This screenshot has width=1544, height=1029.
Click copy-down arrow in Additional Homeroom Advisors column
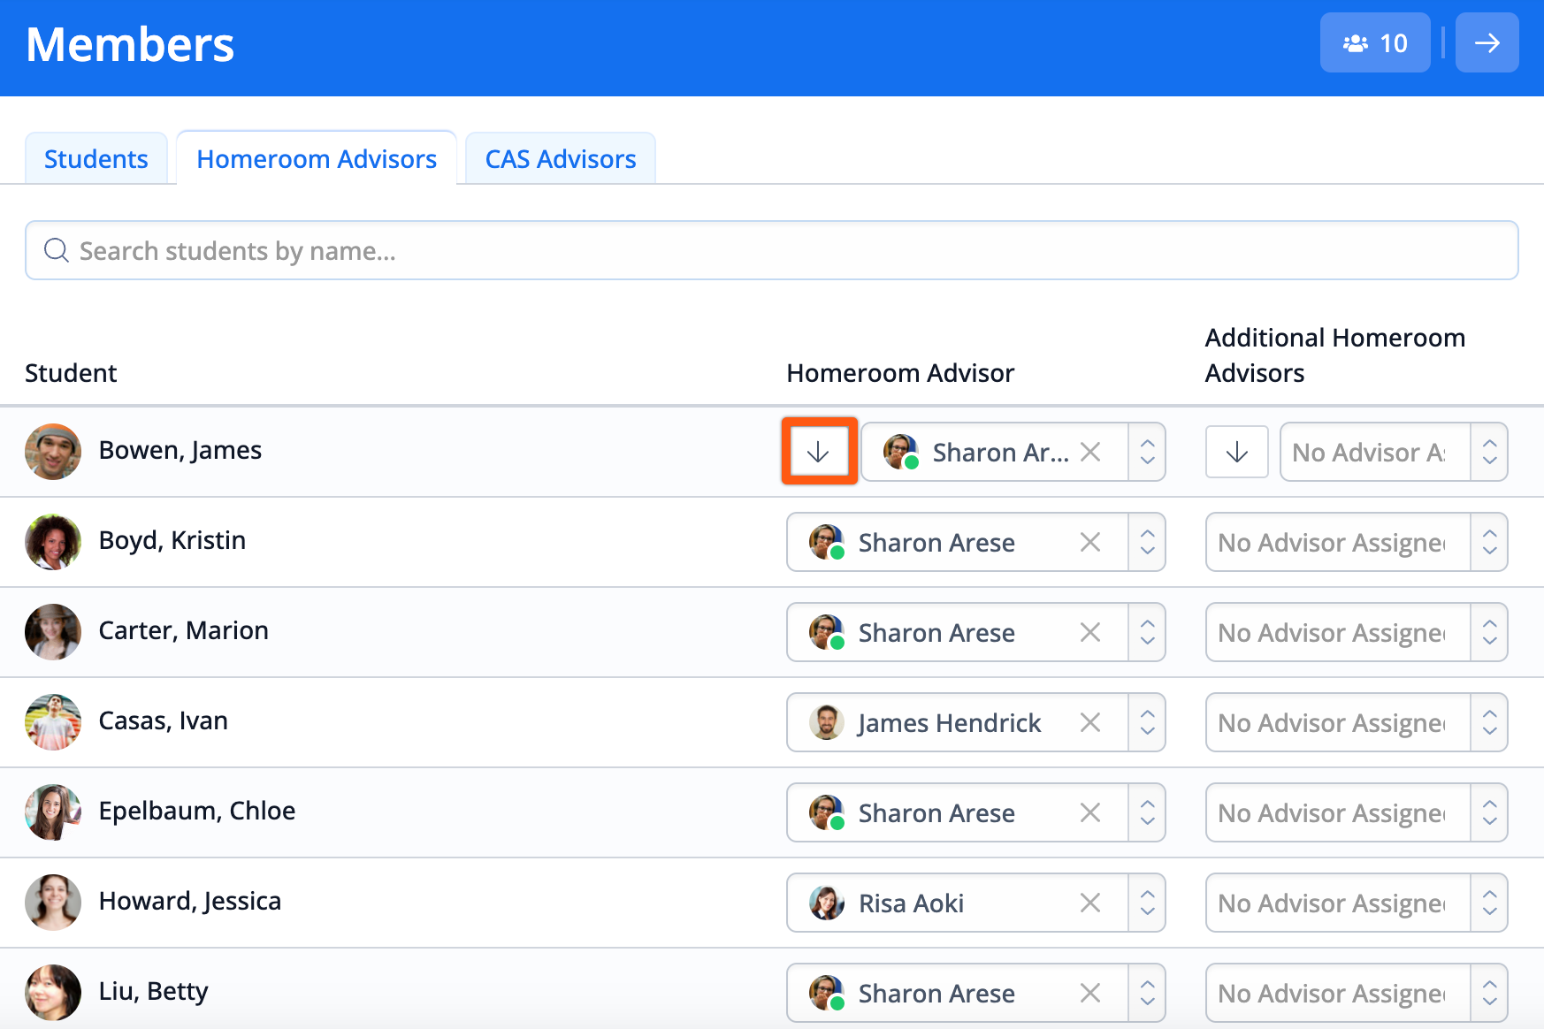[x=1236, y=453]
